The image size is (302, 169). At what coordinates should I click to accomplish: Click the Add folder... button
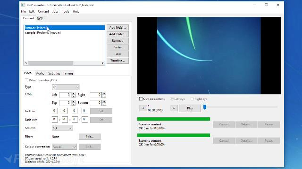click(117, 34)
